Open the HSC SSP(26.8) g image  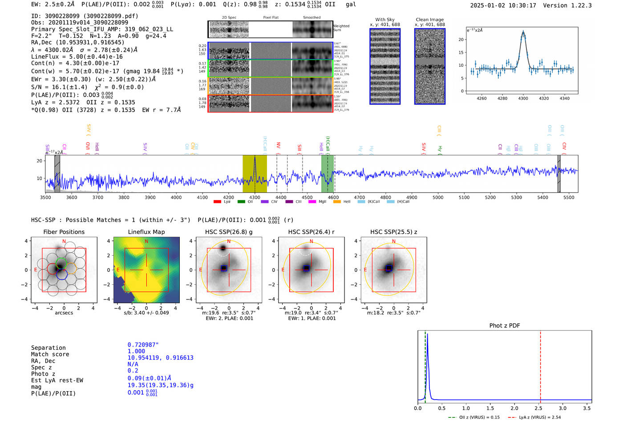tap(229, 270)
